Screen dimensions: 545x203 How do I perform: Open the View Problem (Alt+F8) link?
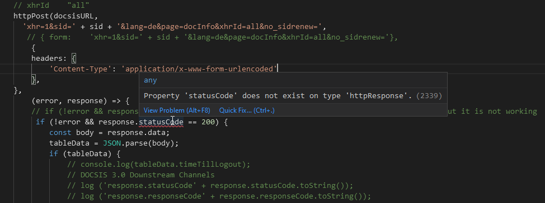(177, 110)
